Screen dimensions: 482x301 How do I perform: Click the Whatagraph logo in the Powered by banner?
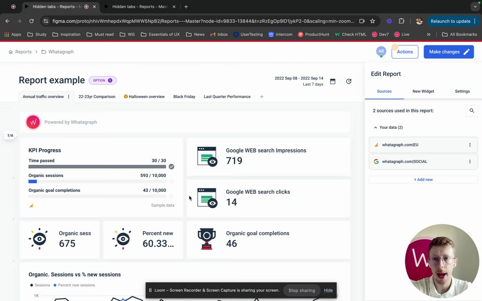33,122
